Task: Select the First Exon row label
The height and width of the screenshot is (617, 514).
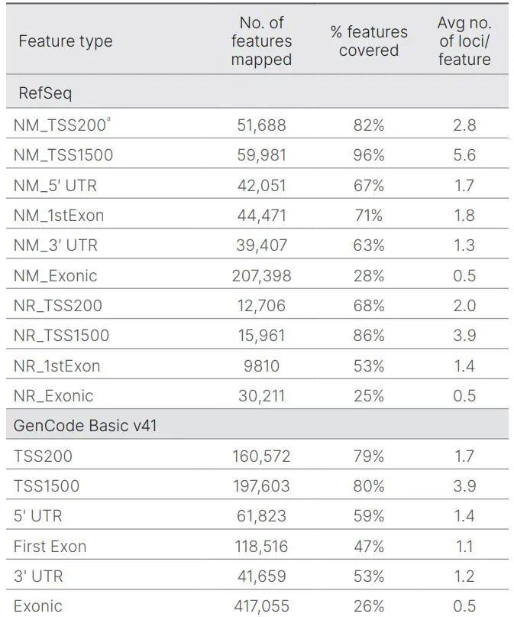Action: pyautogui.click(x=50, y=547)
